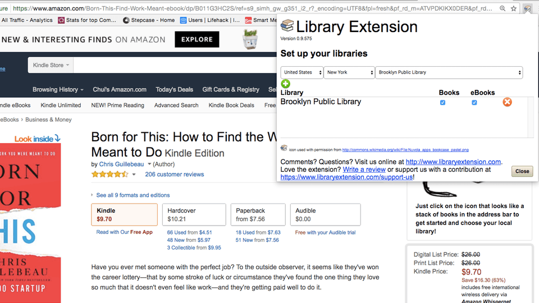Go to NEW! Prime Reading tab

[117, 105]
